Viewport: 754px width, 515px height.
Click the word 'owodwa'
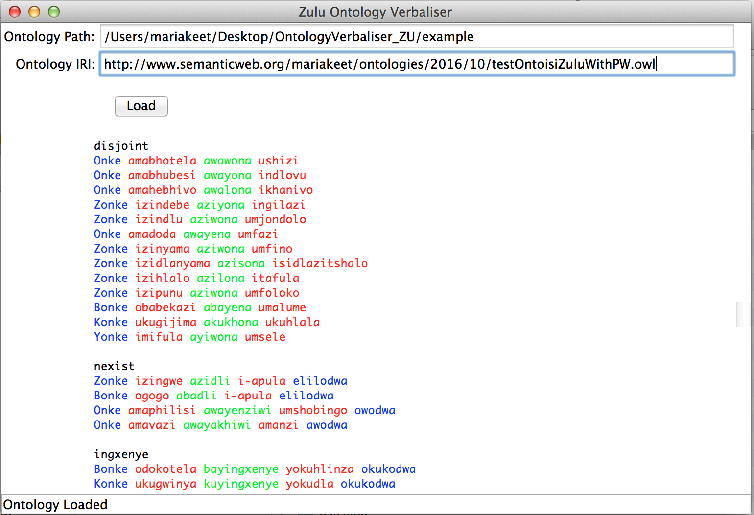pyautogui.click(x=375, y=410)
